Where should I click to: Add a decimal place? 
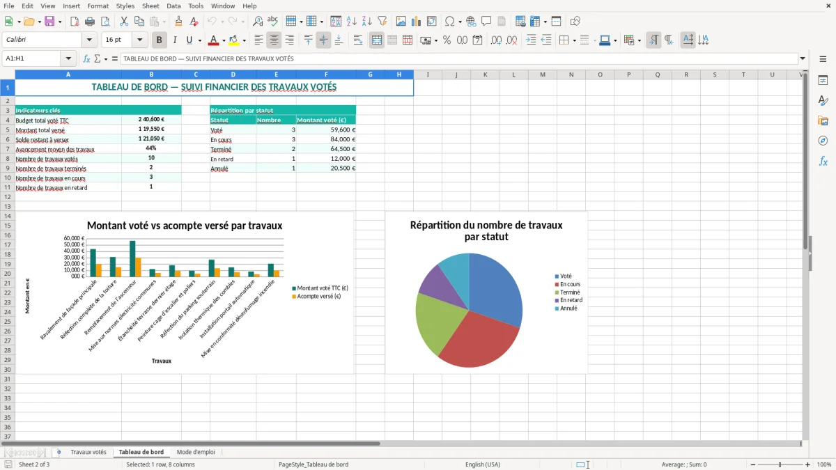(496, 40)
